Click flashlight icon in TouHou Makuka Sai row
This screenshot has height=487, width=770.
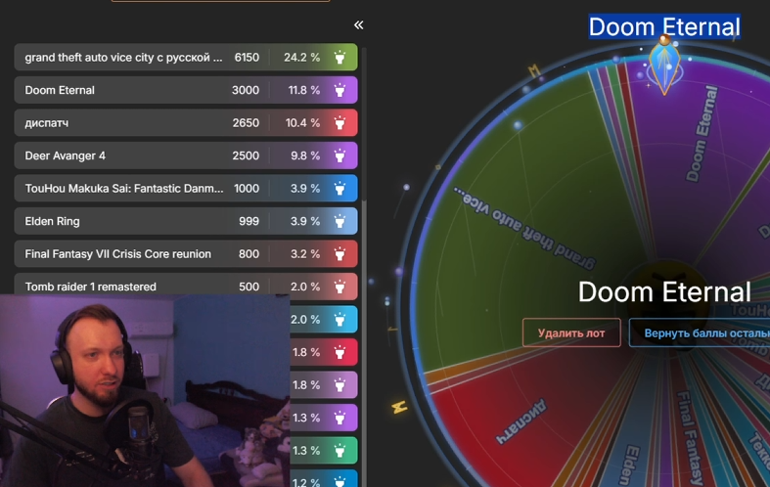pyautogui.click(x=340, y=189)
